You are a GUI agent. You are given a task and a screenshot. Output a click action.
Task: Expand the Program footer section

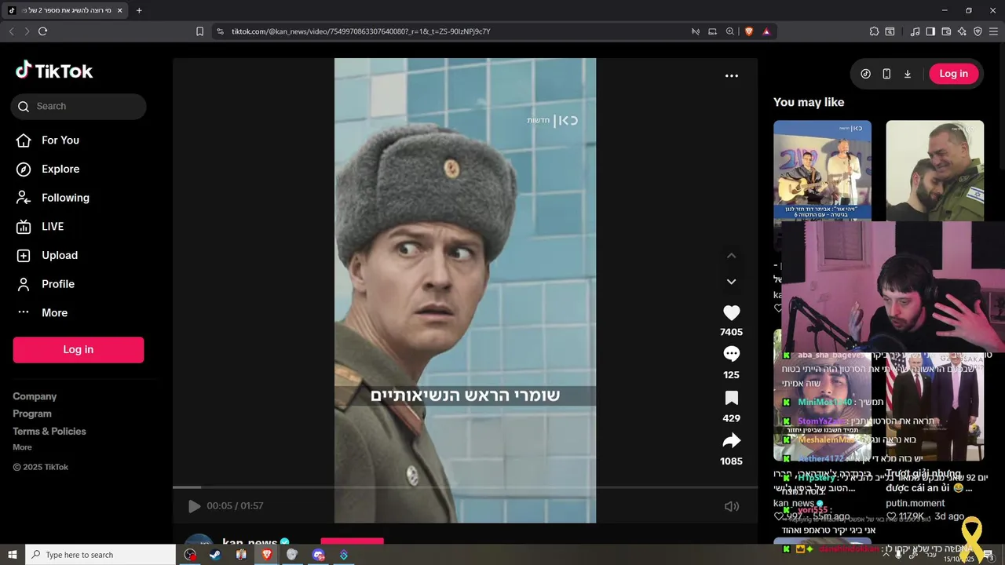(x=32, y=414)
